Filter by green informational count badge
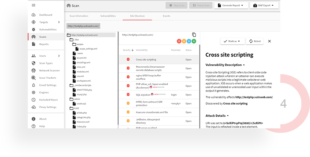This screenshot has height=157, width=310. tap(194, 41)
